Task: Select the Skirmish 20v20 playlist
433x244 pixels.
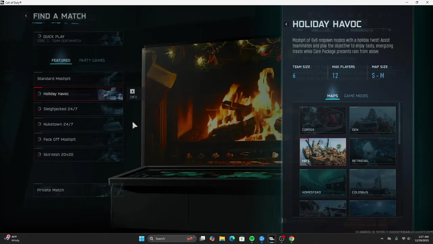Action: click(78, 155)
